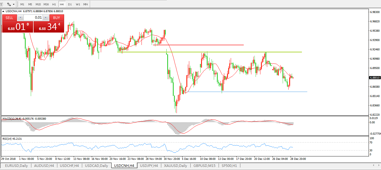Click the current price label 6.88010 on the axis
This screenshot has height=170, width=381.
pos(375,78)
